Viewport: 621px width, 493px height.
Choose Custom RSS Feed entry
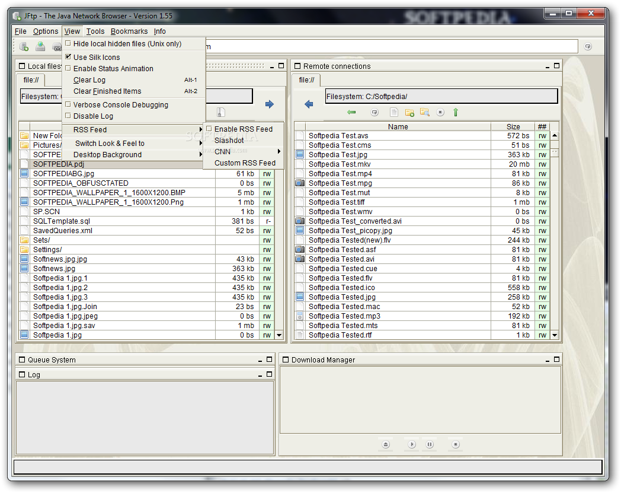click(x=245, y=163)
